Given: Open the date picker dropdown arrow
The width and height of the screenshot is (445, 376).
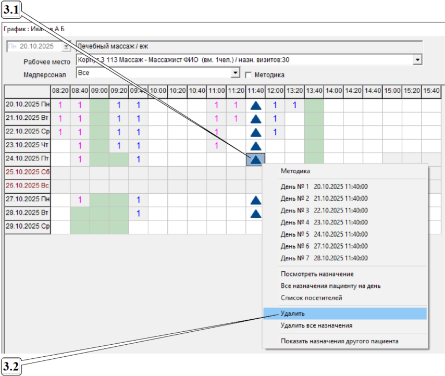Looking at the screenshot, I should tap(66, 46).
